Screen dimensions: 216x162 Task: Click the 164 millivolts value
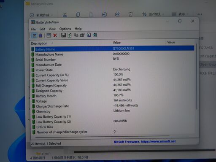point(123,100)
